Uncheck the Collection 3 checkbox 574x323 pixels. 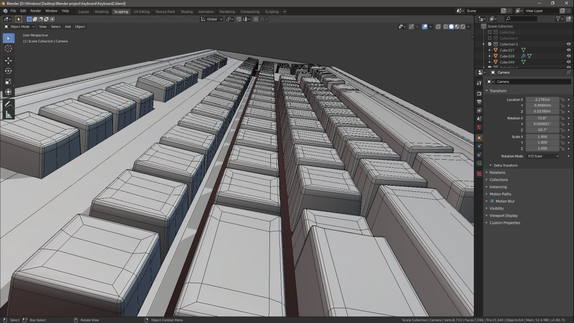tap(490, 44)
